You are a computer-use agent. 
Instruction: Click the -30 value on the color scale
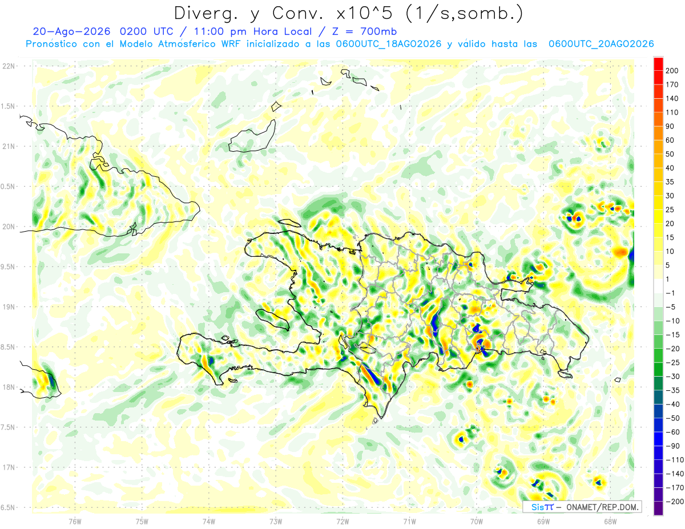(672, 377)
